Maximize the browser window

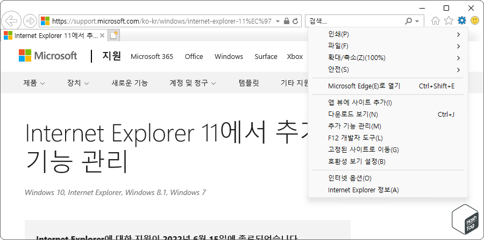point(446,8)
